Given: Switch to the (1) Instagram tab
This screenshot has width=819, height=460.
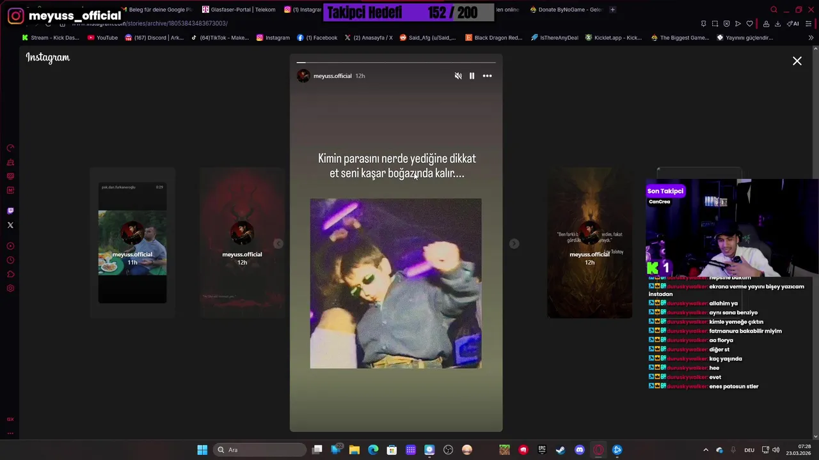Looking at the screenshot, I should (303, 10).
